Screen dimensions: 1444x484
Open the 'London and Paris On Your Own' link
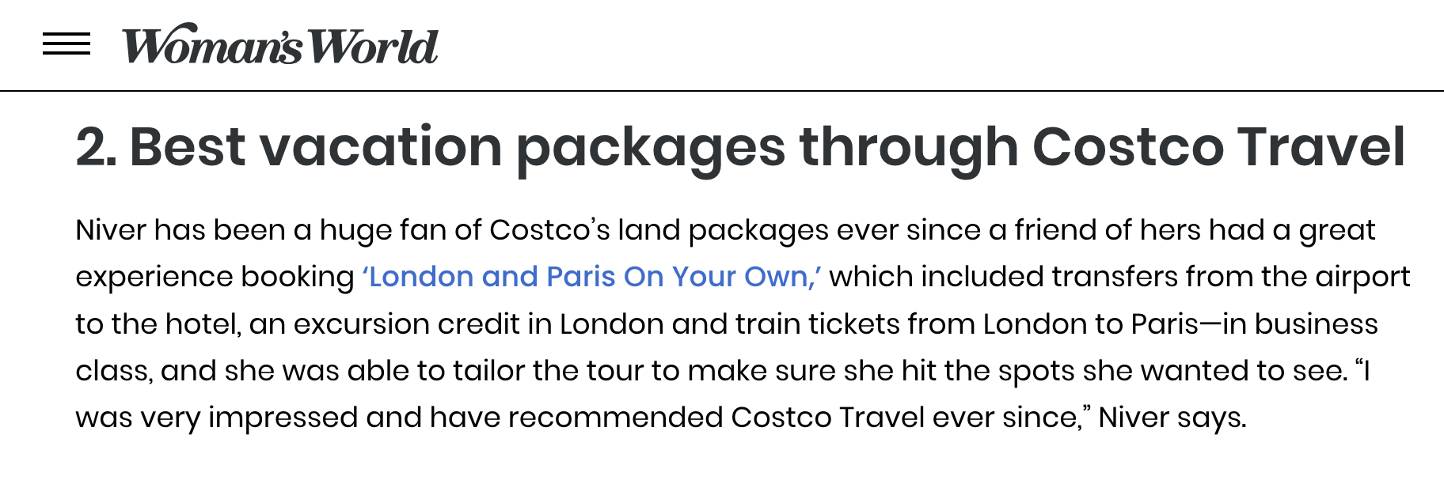tap(591, 277)
